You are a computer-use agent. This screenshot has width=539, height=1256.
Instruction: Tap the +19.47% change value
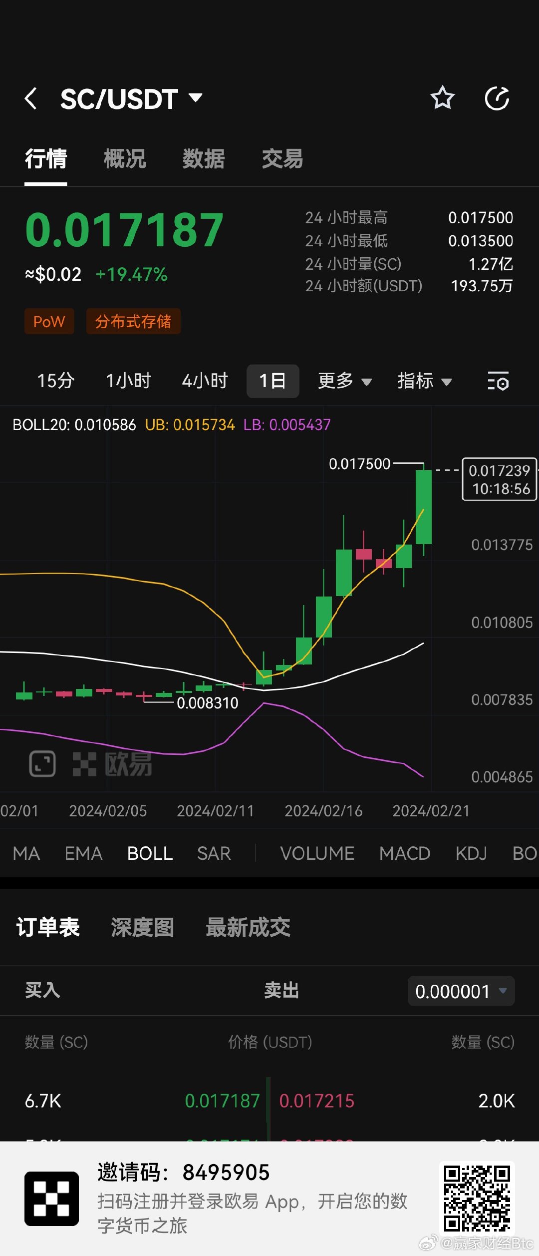(x=131, y=274)
